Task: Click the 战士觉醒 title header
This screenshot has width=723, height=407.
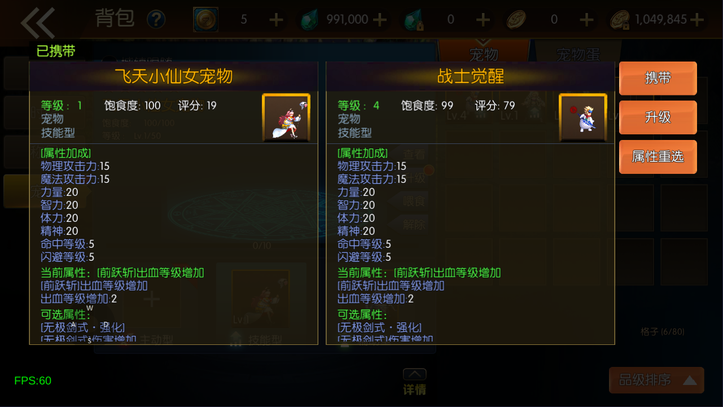Action: [x=471, y=76]
